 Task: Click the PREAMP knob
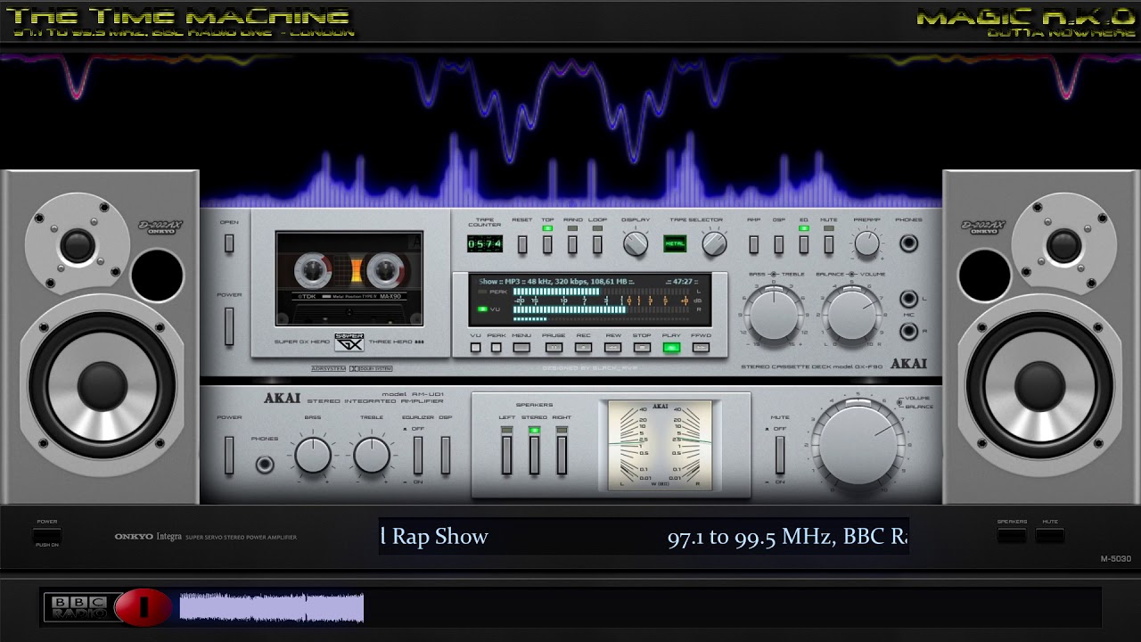(866, 243)
